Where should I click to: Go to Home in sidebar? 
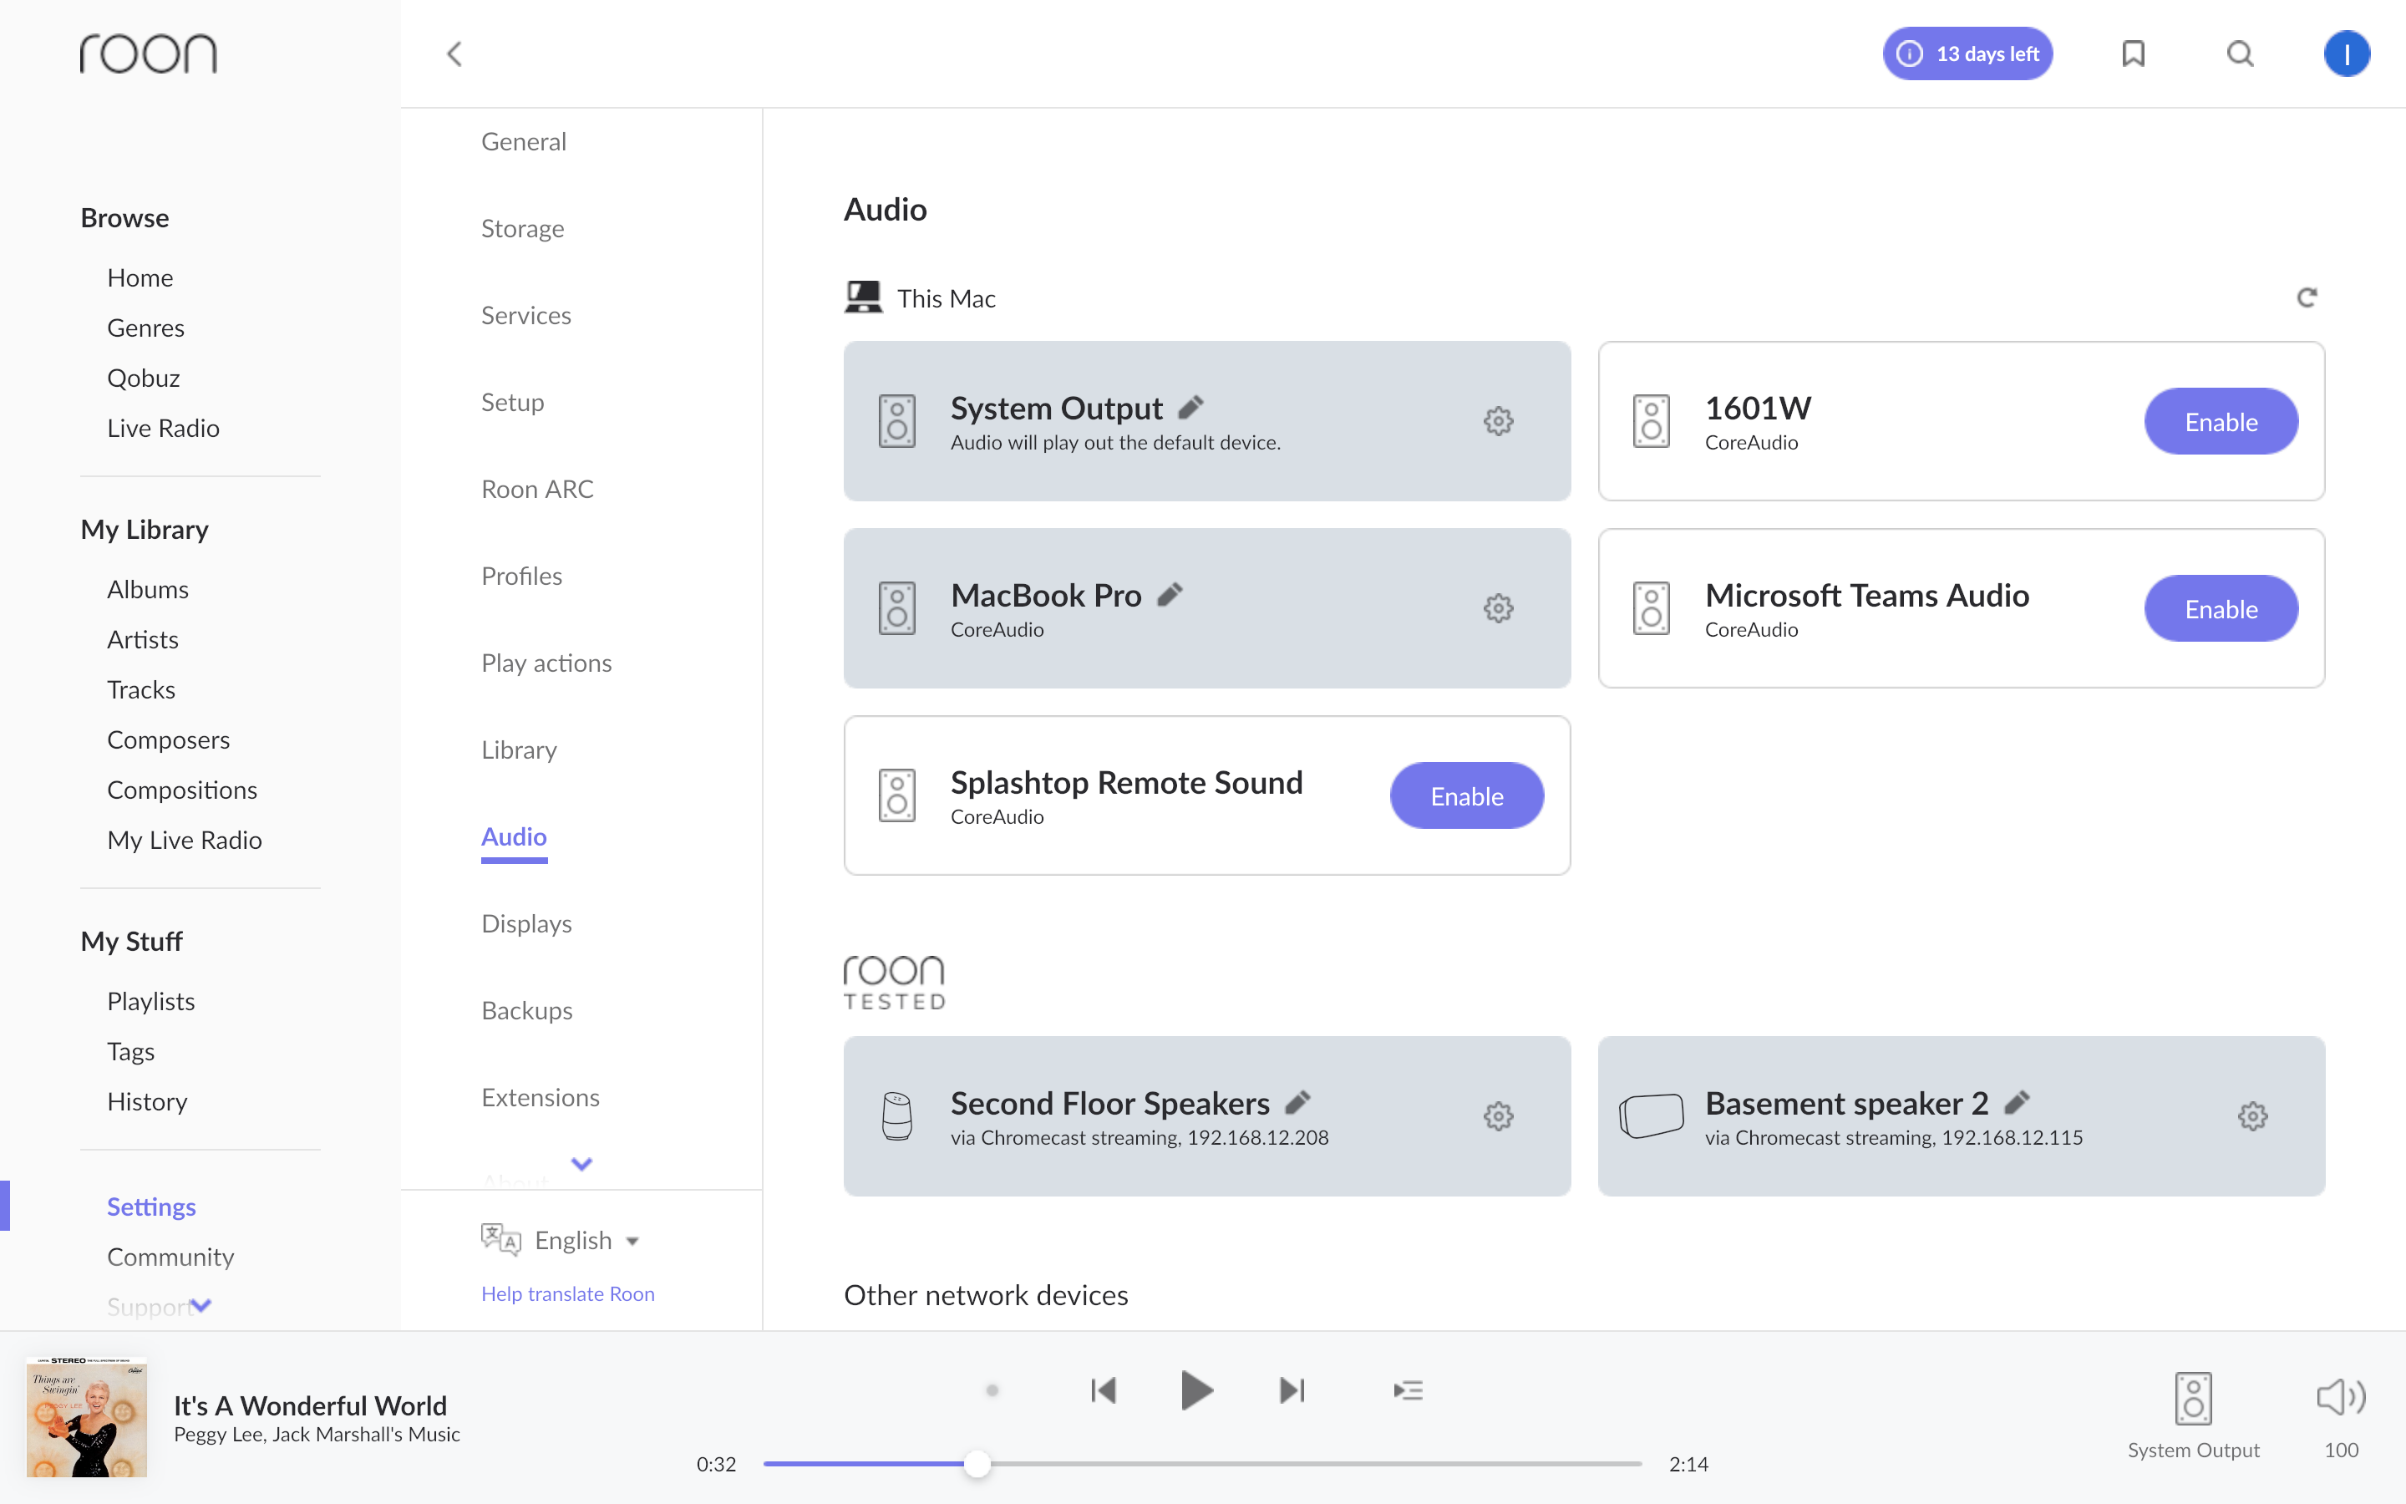tap(140, 277)
